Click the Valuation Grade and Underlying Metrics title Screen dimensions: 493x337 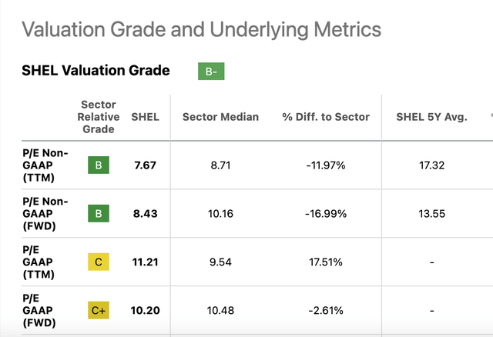click(201, 29)
